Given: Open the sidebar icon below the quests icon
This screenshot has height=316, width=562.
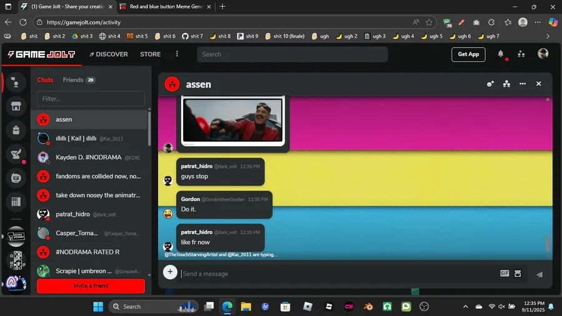Looking at the screenshot, I should point(16,178).
